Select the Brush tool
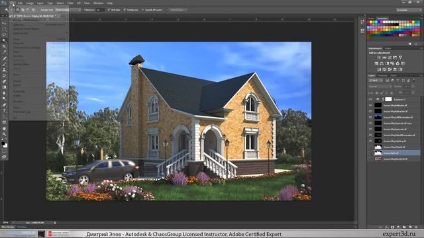Image resolution: width=424 pixels, height=238 pixels. [x=4, y=64]
